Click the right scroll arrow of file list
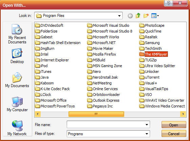Image resolution: width=190 pixels, height=141 pixels. 183,114
